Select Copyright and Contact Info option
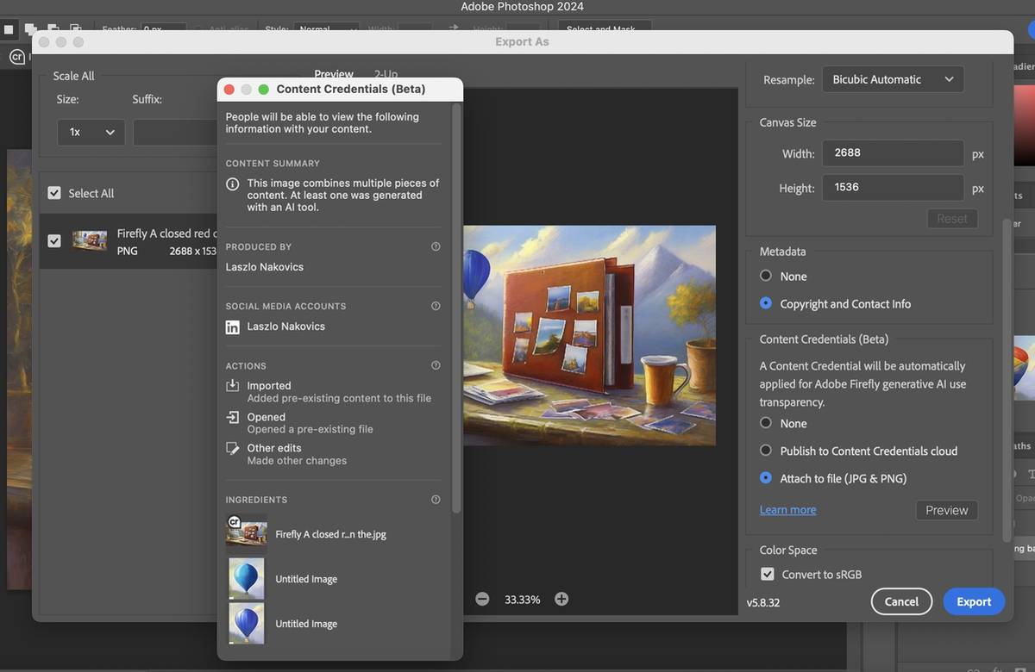The image size is (1035, 672). coord(766,303)
